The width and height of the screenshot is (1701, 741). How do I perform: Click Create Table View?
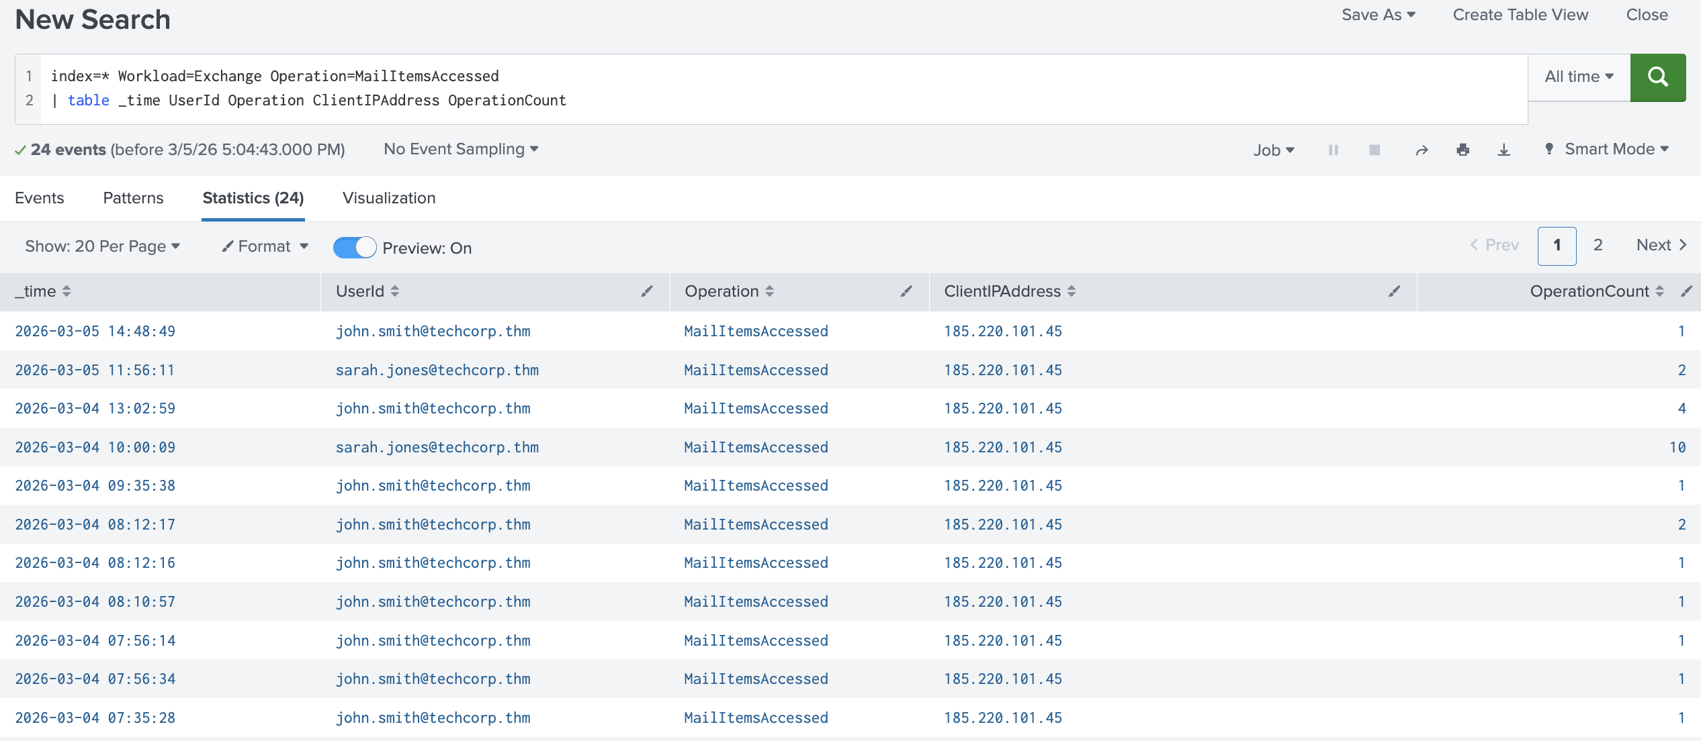(x=1520, y=14)
